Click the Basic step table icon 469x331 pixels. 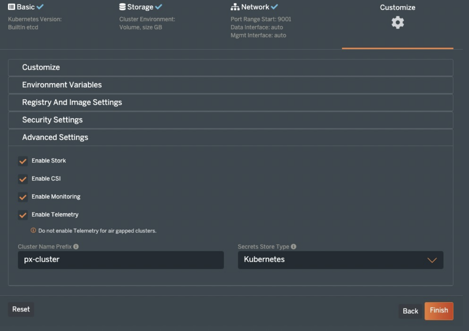coord(11,6)
